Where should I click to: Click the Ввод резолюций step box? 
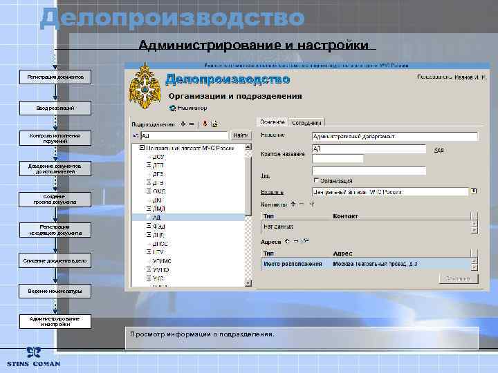click(x=55, y=108)
